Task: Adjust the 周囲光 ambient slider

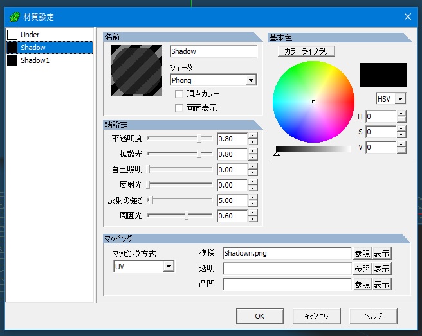Action: 179,216
